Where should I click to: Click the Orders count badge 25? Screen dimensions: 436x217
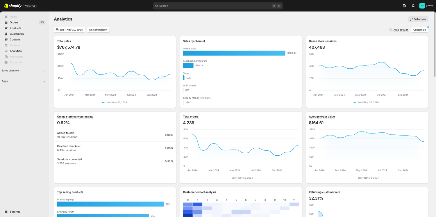(42, 22)
